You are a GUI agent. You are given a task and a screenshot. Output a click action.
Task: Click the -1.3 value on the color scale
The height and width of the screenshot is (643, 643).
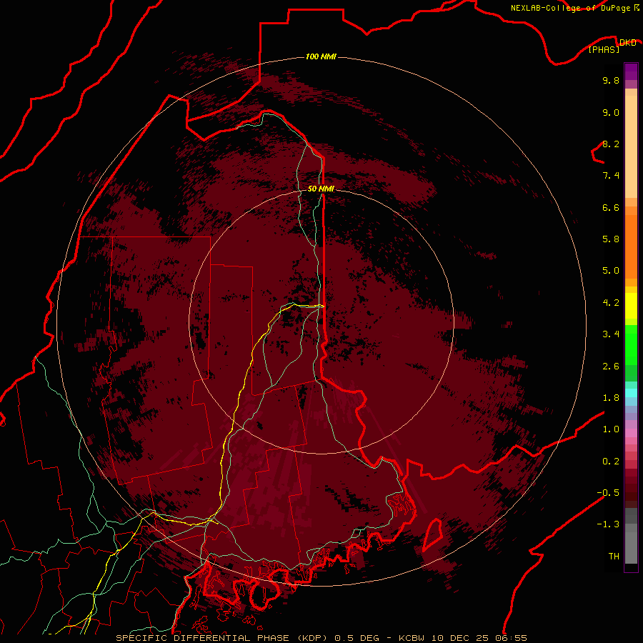coord(608,524)
